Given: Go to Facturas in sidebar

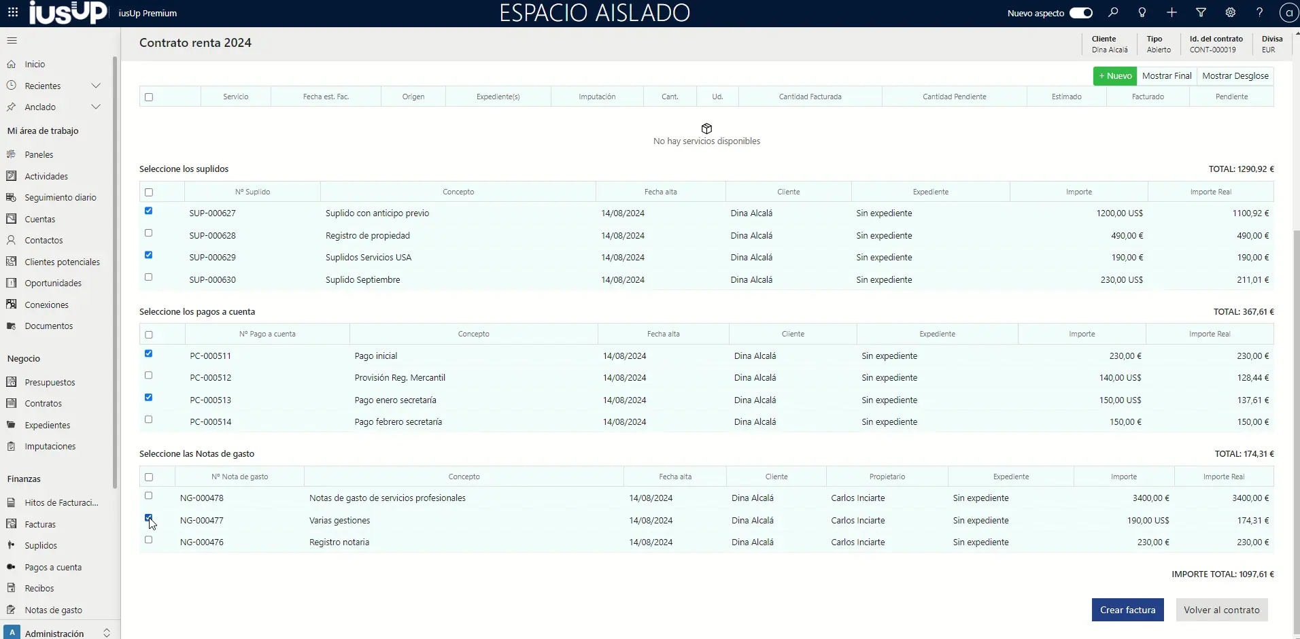Looking at the screenshot, I should point(40,524).
